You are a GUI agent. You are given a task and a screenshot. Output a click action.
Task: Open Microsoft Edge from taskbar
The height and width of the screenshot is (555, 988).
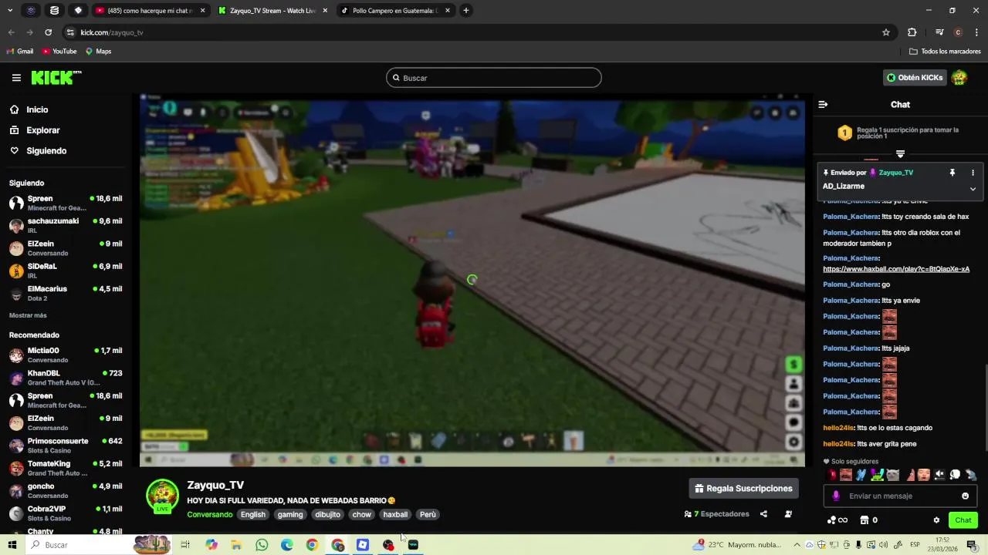click(286, 545)
